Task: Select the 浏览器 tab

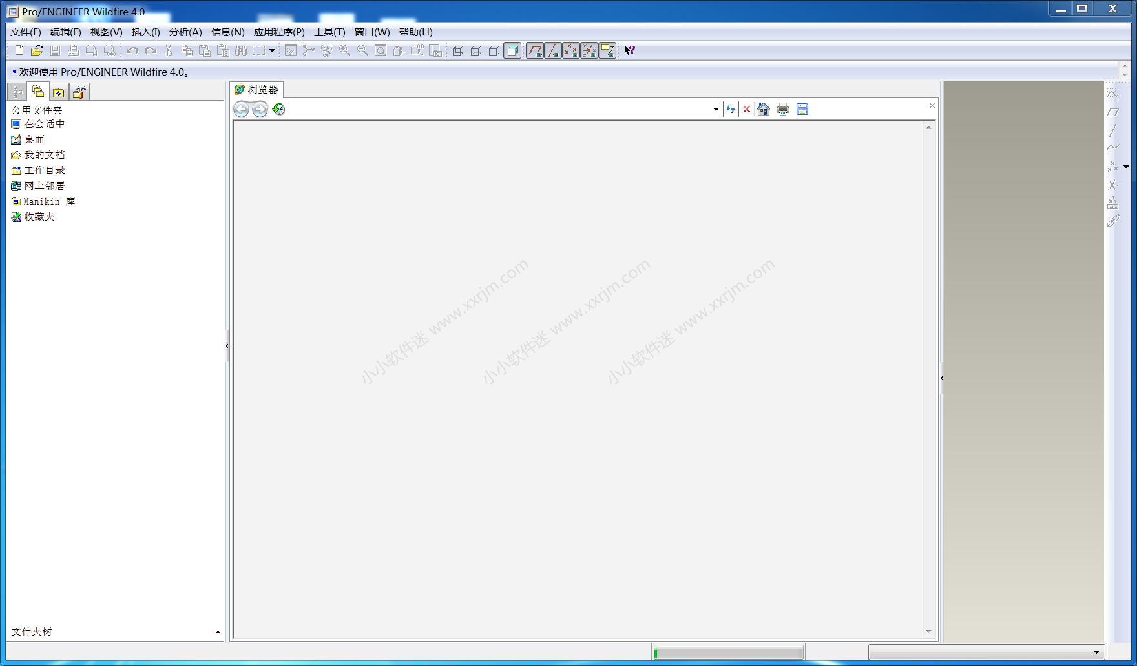Action: tap(256, 90)
